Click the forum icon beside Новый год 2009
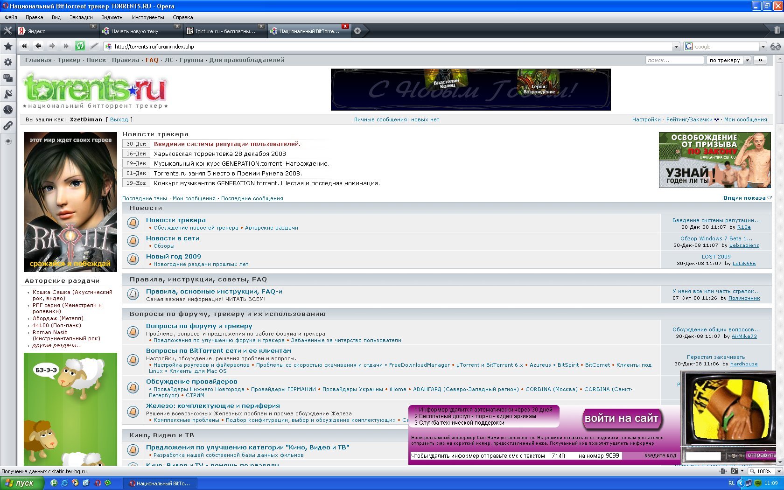The image size is (784, 490). coord(133,259)
